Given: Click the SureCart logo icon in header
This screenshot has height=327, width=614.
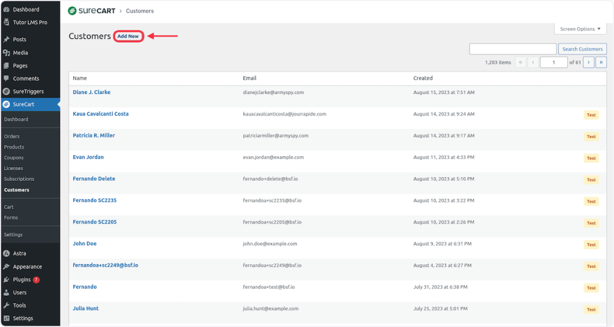Looking at the screenshot, I should (x=73, y=11).
